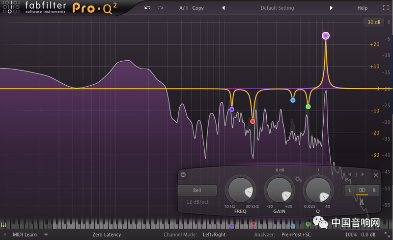Click blue band marker on piano strip
393x240 pixels.
point(293,226)
